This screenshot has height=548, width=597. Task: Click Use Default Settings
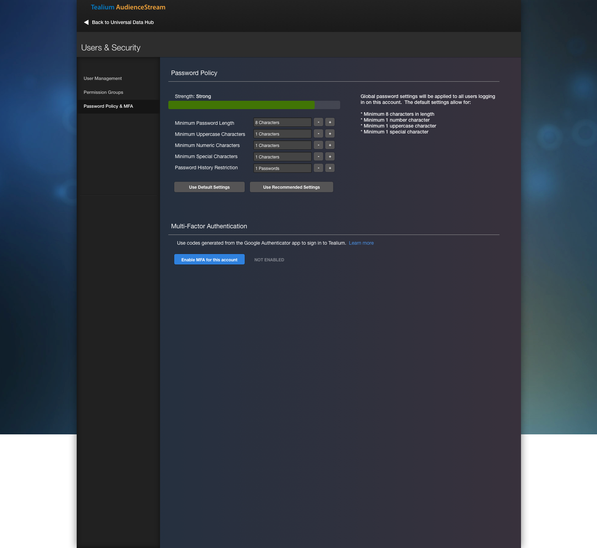tap(209, 187)
